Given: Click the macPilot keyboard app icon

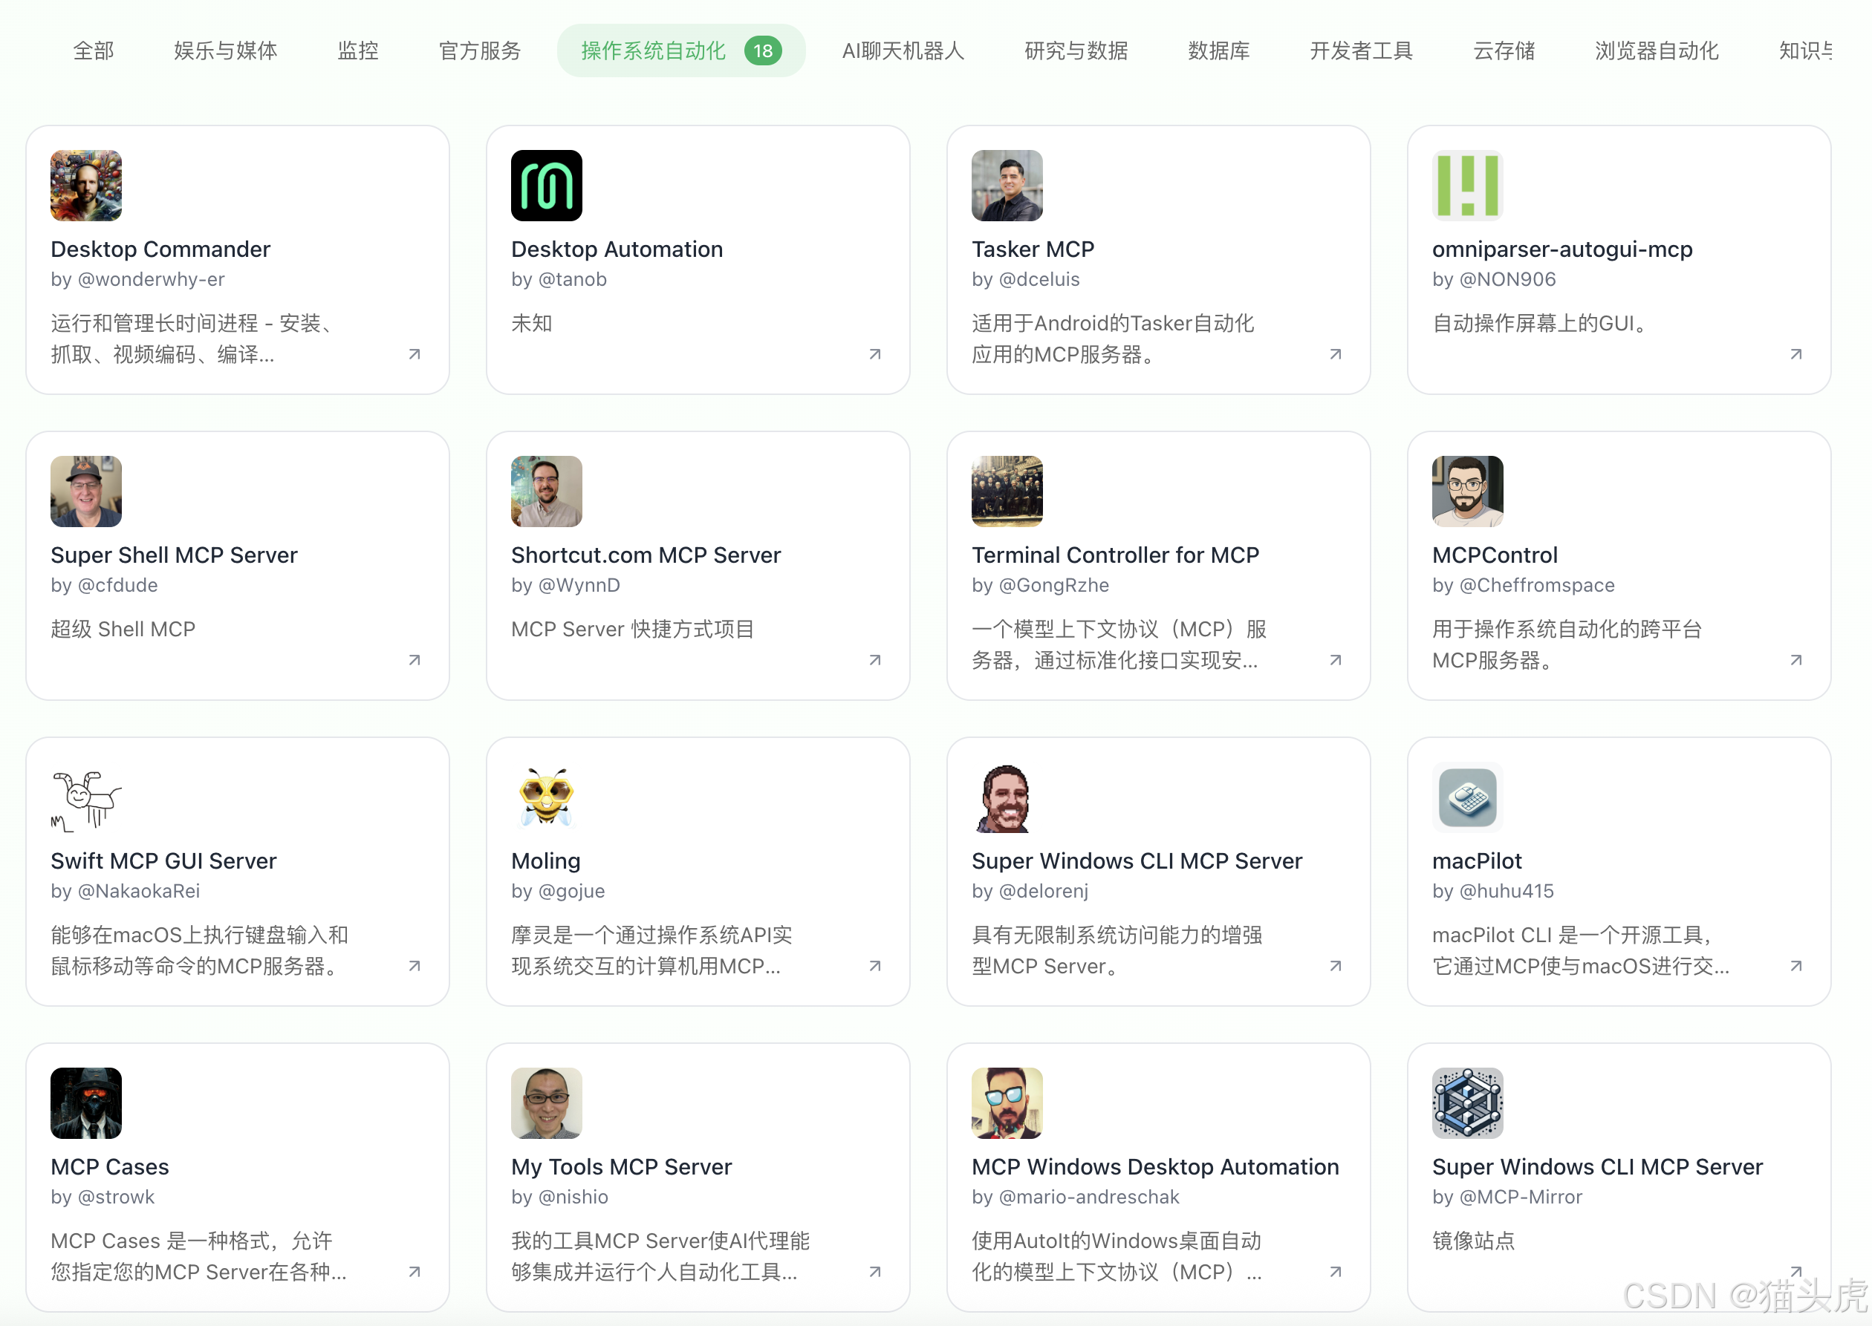Looking at the screenshot, I should 1467,797.
